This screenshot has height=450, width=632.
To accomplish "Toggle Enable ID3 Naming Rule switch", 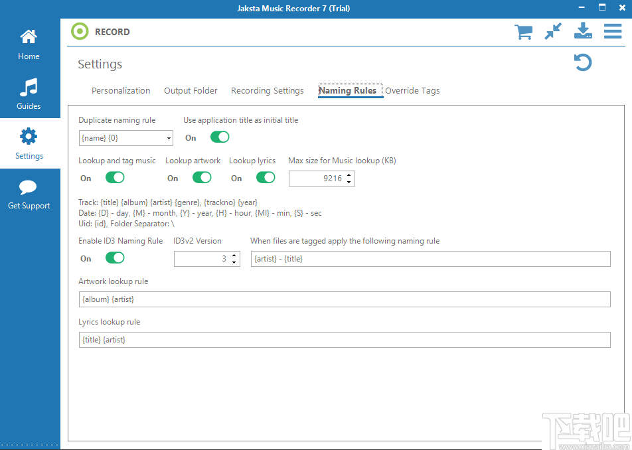I will coord(115,258).
